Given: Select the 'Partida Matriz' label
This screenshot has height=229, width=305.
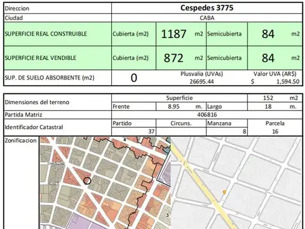Looking at the screenshot, I should [x=24, y=114].
